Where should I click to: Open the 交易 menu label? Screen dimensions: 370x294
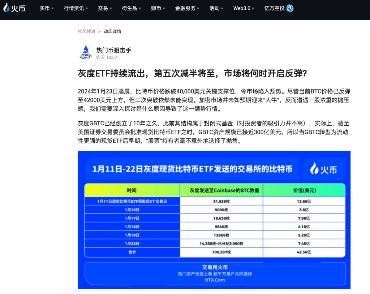103,8
